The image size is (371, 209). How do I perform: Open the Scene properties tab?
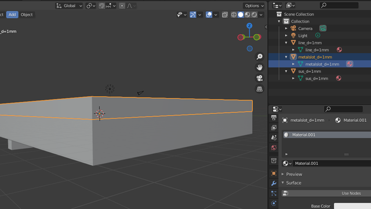click(274, 138)
